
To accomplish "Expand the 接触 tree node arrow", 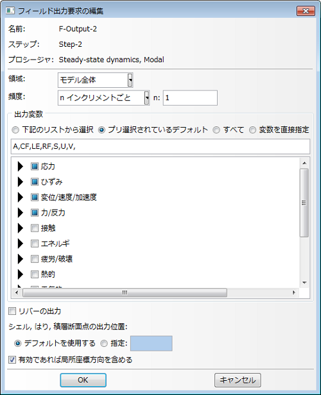I will click(20, 228).
